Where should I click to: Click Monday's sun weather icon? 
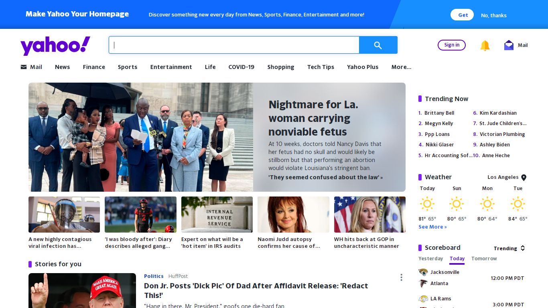487,204
